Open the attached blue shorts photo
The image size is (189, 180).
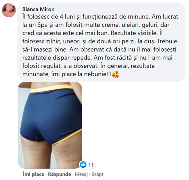pyautogui.click(x=50, y=125)
